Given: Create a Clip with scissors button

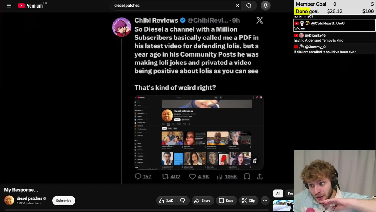Looking at the screenshot, I should pos(249,201).
